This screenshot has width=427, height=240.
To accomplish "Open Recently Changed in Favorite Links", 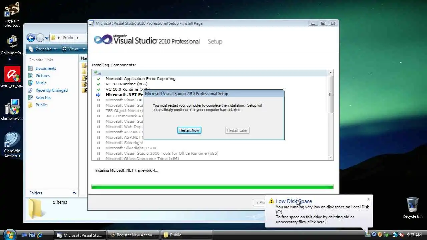I will click(x=52, y=90).
